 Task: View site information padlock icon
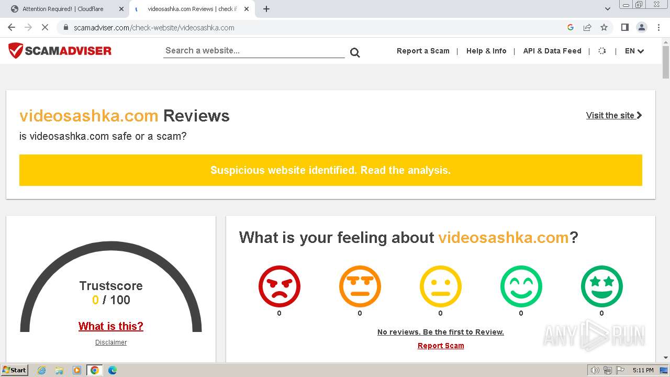pos(66,27)
